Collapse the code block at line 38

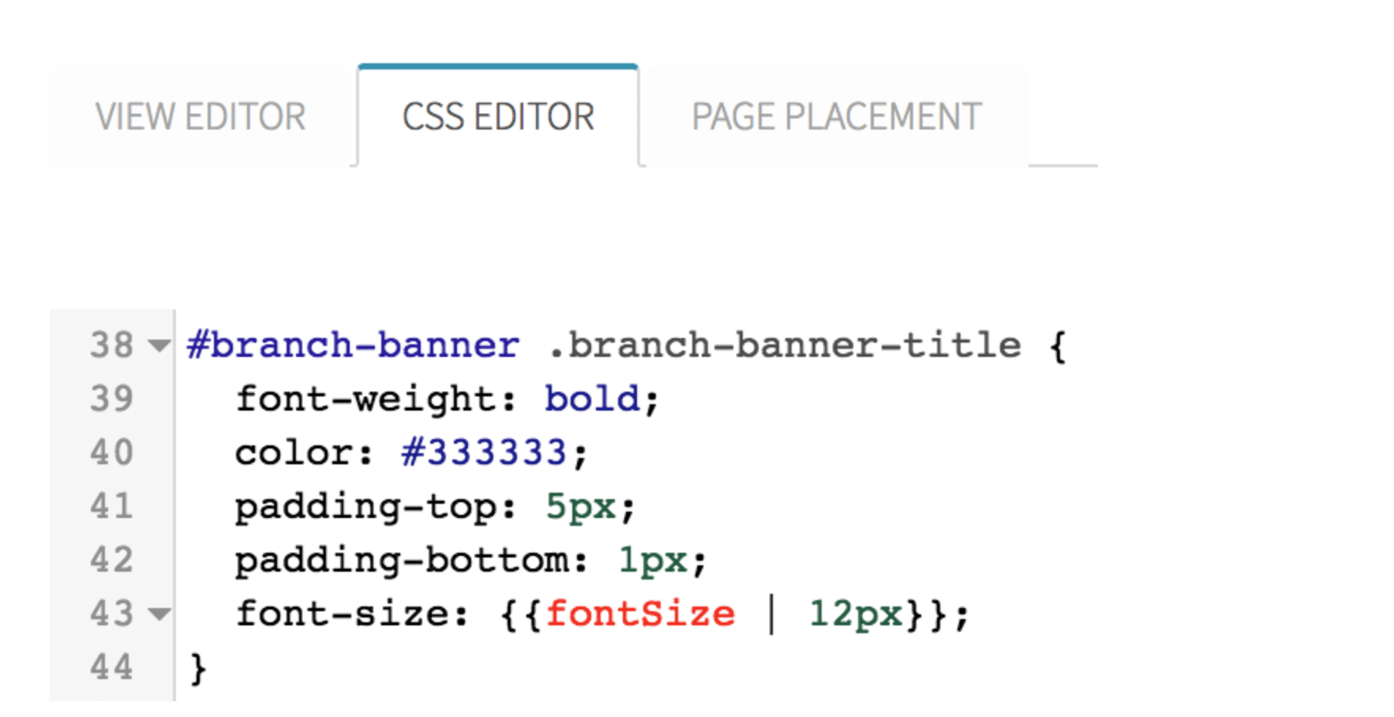tap(158, 345)
